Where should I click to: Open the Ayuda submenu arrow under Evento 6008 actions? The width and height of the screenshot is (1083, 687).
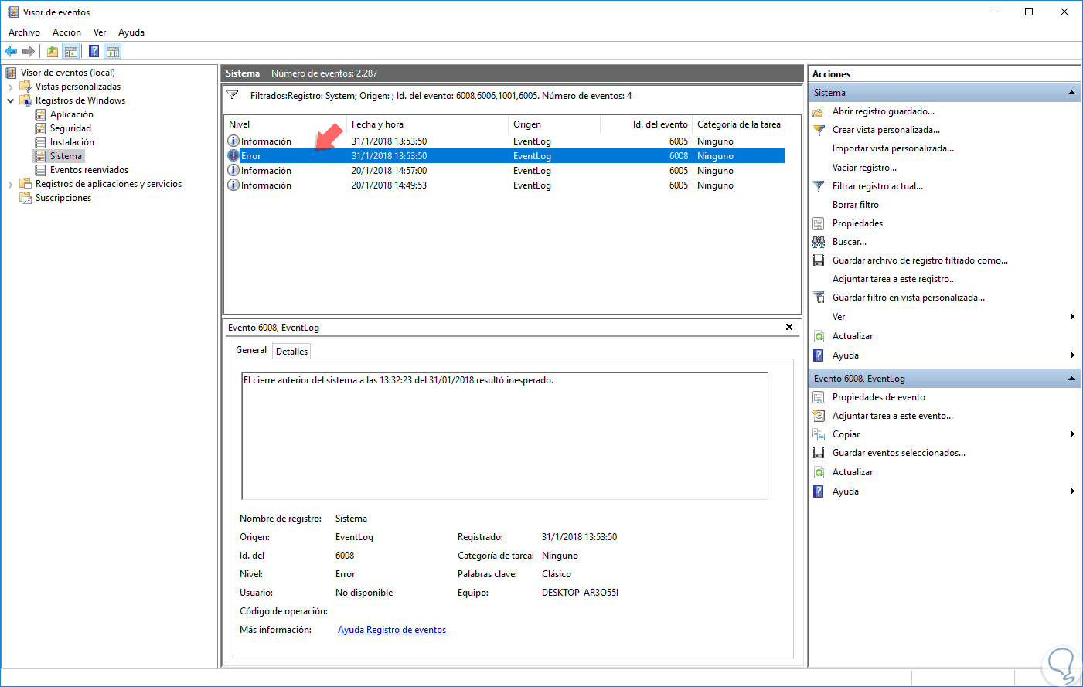[1072, 491]
